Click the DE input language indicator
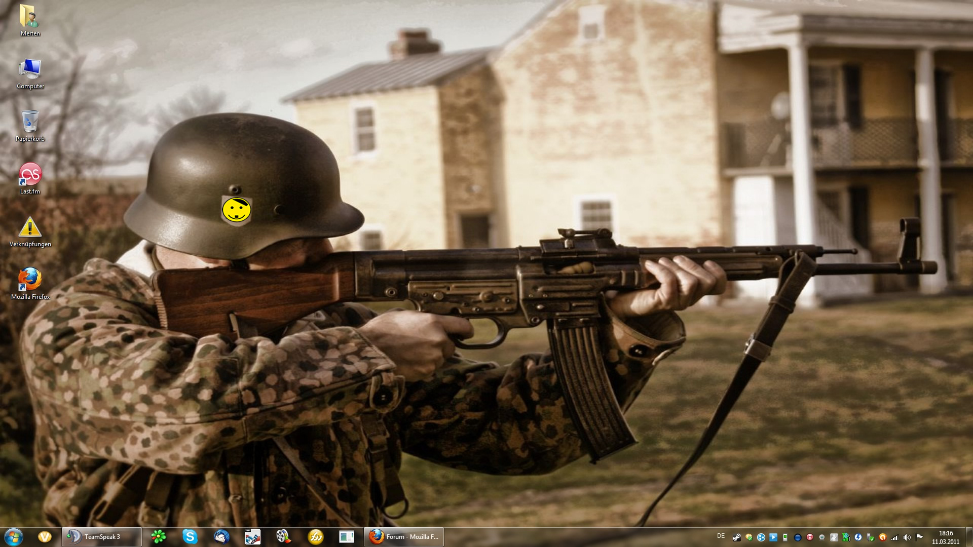 click(x=721, y=536)
